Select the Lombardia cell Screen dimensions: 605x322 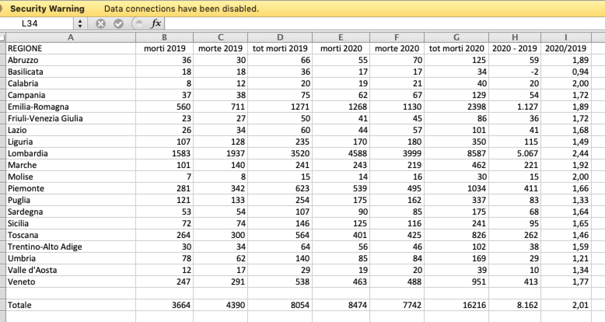click(71, 153)
